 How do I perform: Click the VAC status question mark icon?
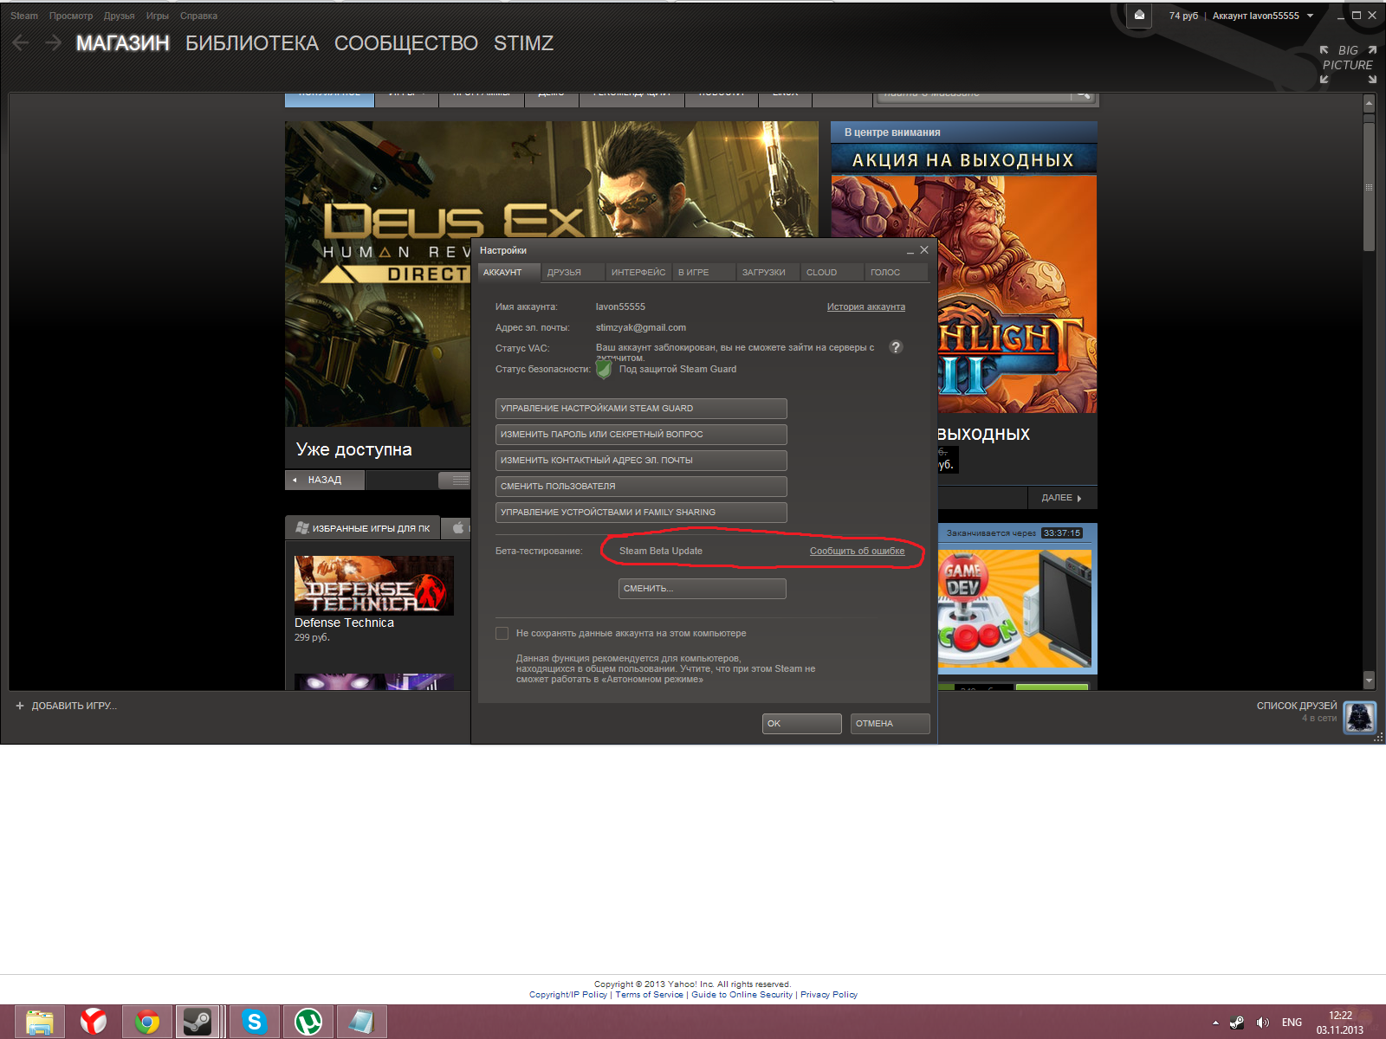896,347
